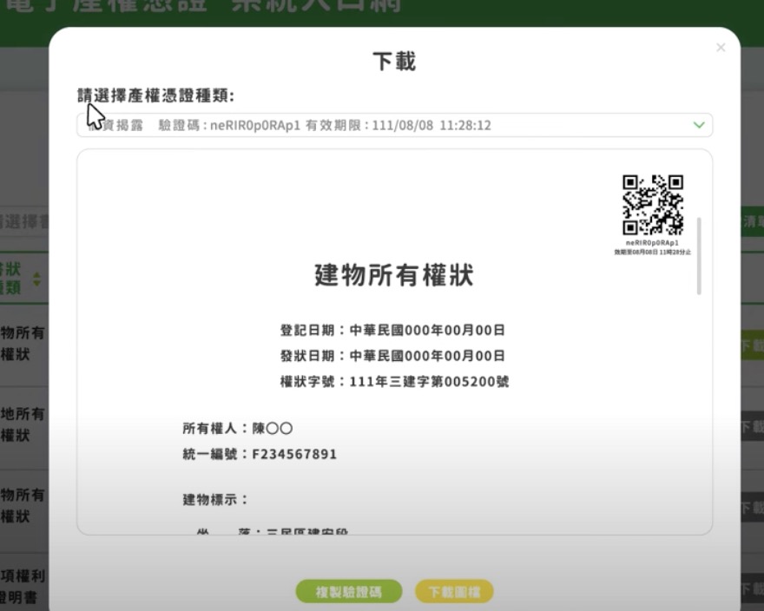Click the 所有權人 陳〇〇 line
Viewport: 764px width, 611px height.
(x=237, y=428)
